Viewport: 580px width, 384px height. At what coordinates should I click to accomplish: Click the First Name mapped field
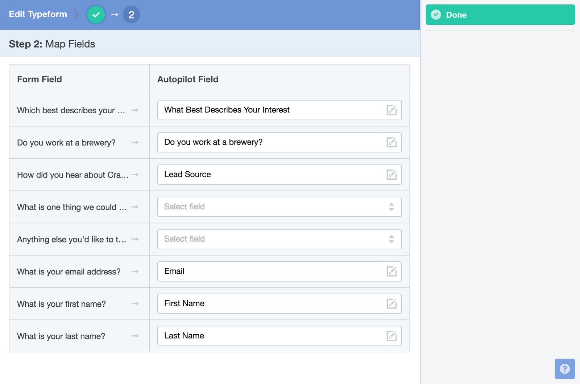(279, 304)
